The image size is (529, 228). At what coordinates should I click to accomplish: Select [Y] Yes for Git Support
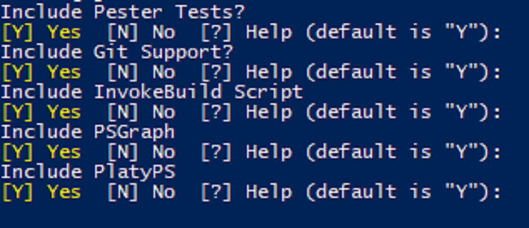coord(41,72)
